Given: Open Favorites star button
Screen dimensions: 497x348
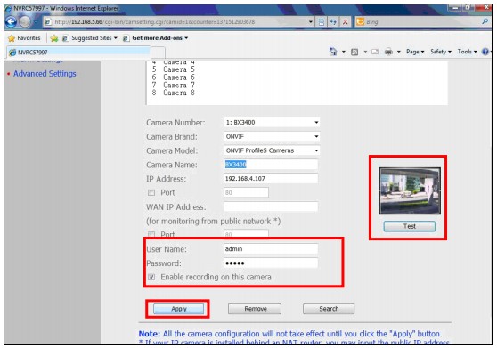Looking at the screenshot, I should point(24,38).
